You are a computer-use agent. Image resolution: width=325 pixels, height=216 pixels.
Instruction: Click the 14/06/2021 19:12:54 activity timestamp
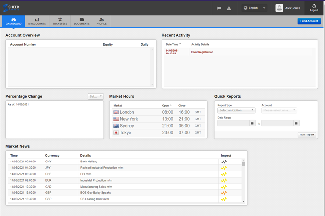[172, 52]
